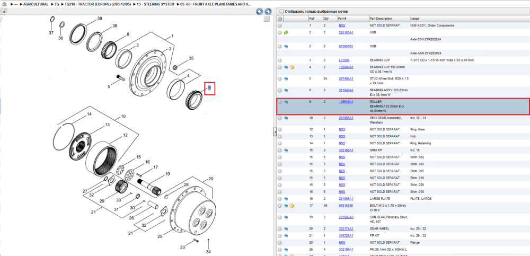The height and width of the screenshot is (256, 530).
Task: Open the AGRICULTURAL breadcrumb
Action: [36, 4]
